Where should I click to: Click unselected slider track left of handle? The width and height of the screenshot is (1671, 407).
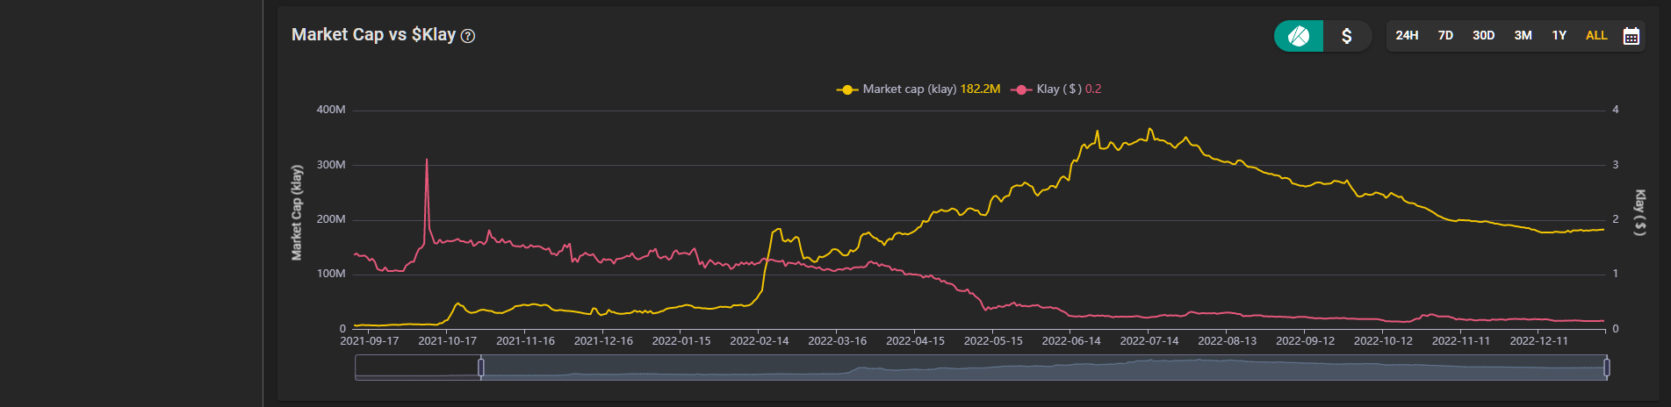coord(417,368)
